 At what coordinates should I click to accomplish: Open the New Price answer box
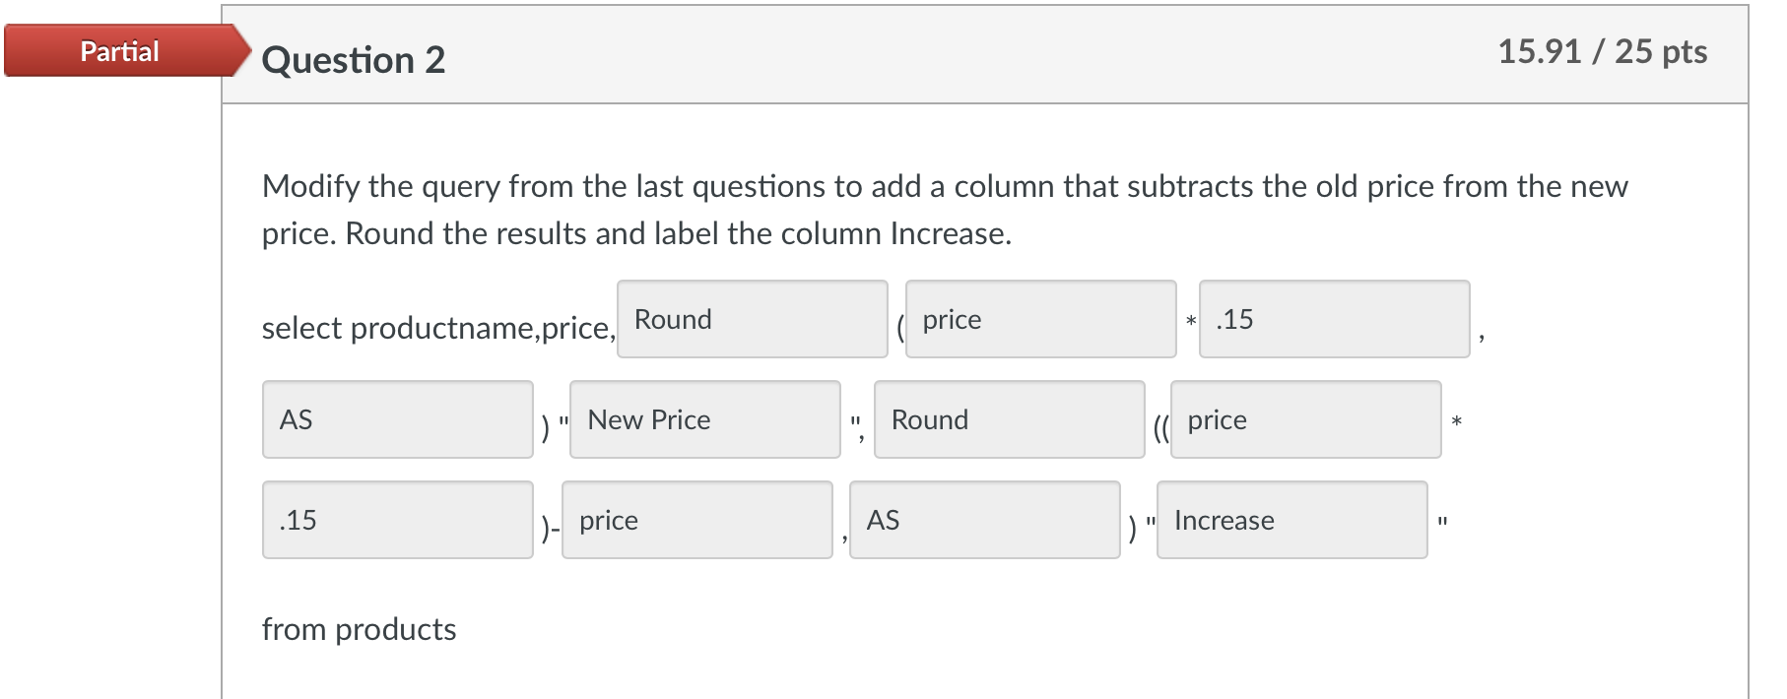704,420
